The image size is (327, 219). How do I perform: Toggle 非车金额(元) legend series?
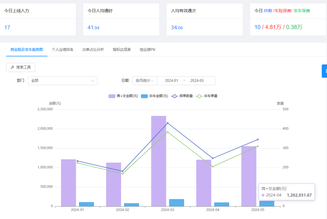pos(155,96)
